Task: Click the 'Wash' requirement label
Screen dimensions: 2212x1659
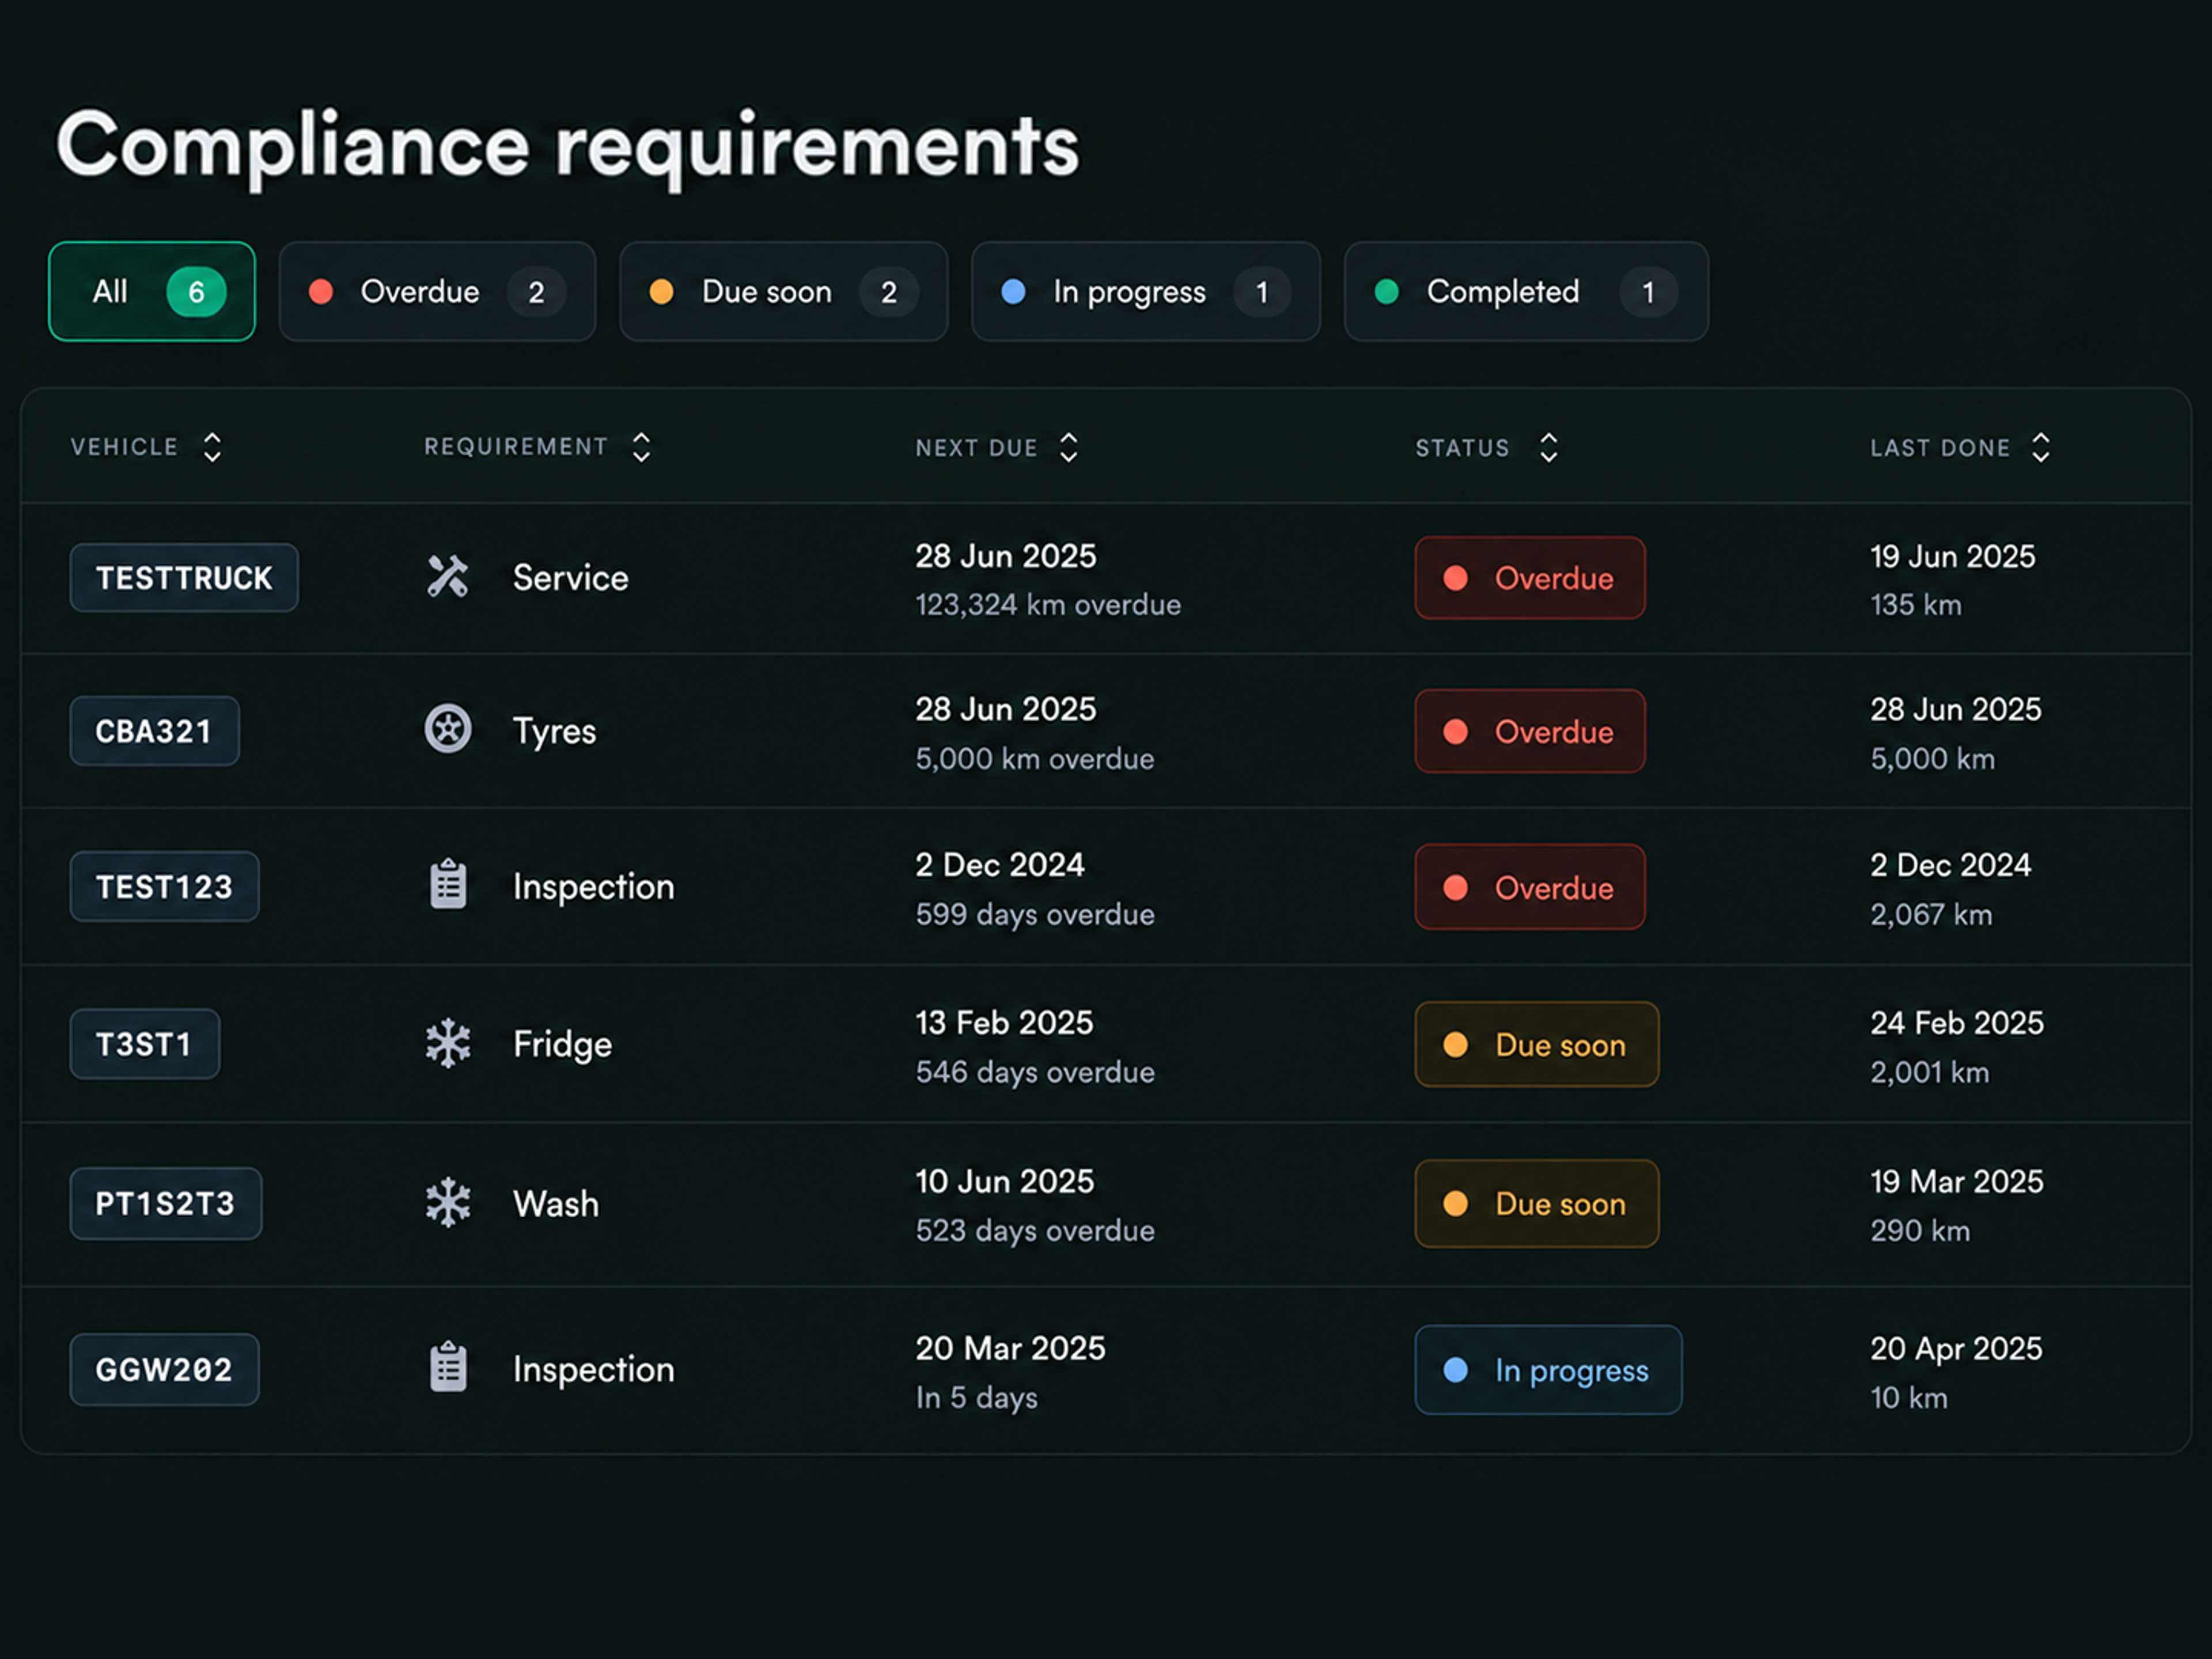Action: (556, 1203)
